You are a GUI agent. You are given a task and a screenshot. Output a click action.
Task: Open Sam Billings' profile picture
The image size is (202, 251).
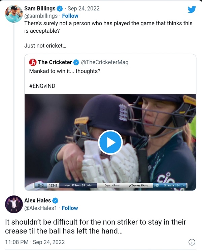coord(13,12)
